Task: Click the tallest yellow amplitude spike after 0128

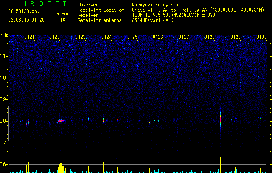Action: pyautogui.click(x=220, y=165)
